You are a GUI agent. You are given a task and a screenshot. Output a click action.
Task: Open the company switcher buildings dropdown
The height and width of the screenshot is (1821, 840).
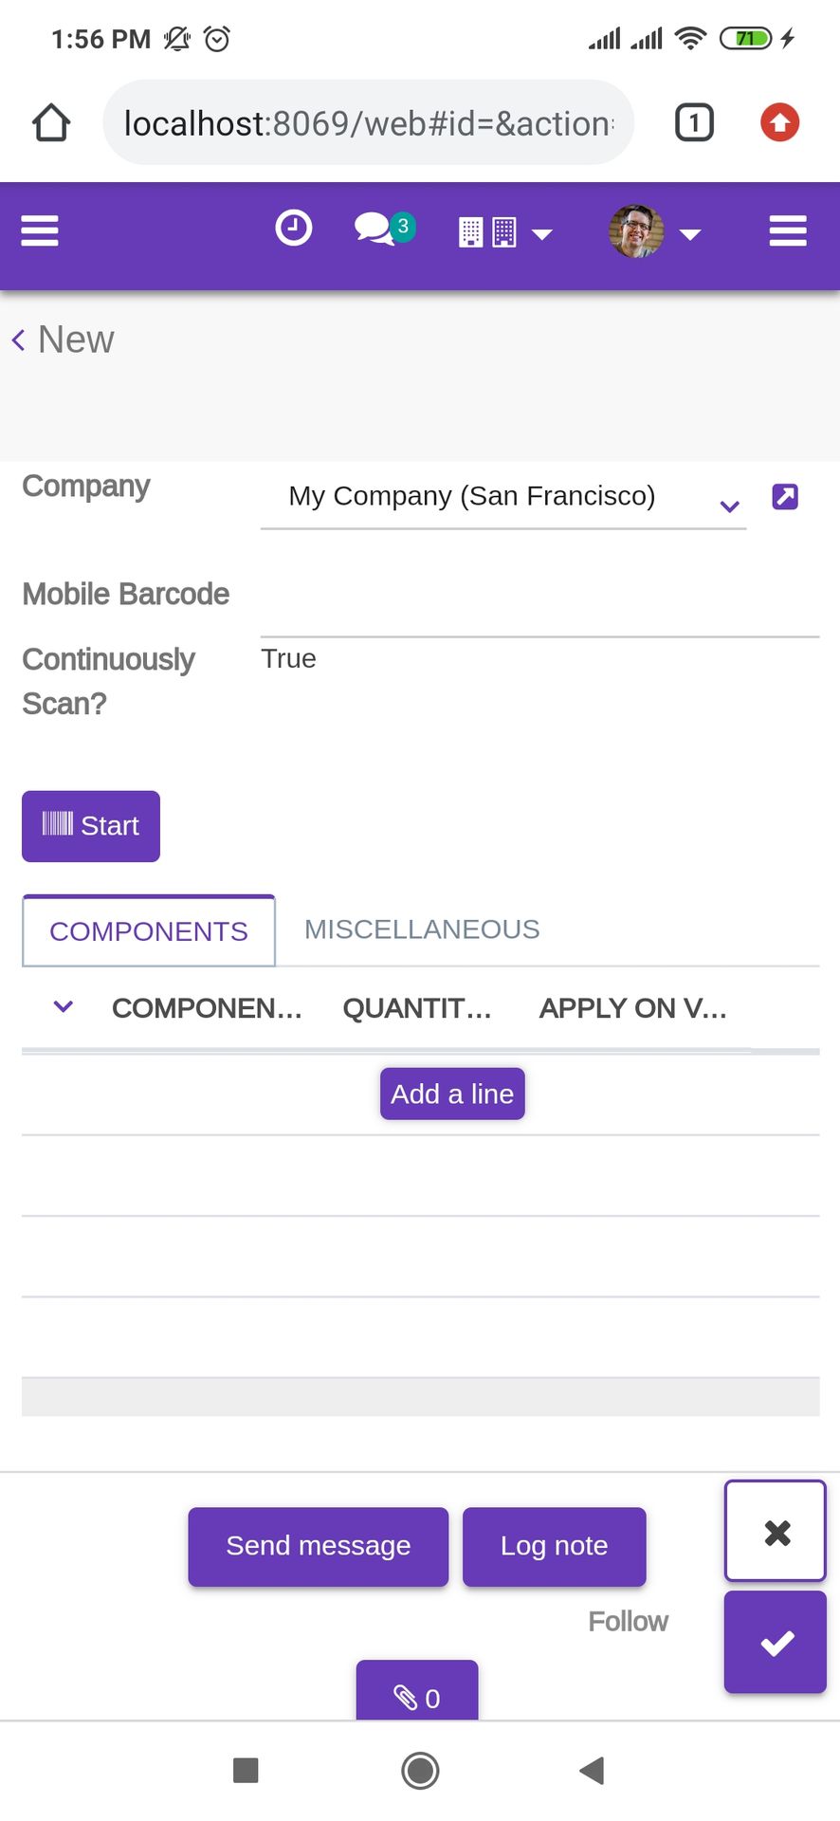(504, 232)
